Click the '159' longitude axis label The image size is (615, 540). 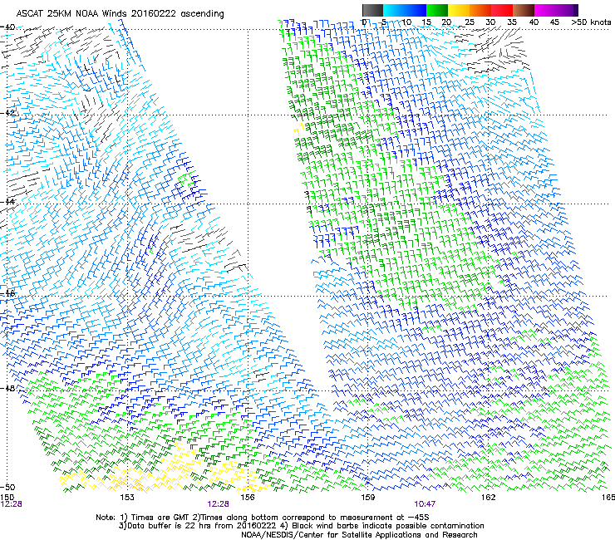(x=367, y=498)
